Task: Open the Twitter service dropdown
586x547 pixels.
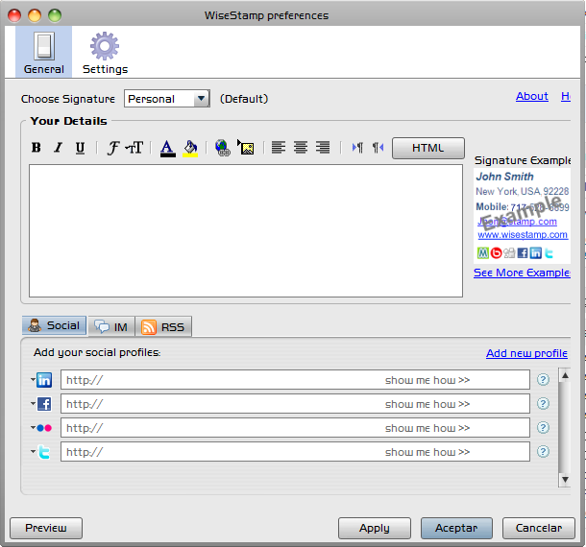Action: [x=41, y=452]
